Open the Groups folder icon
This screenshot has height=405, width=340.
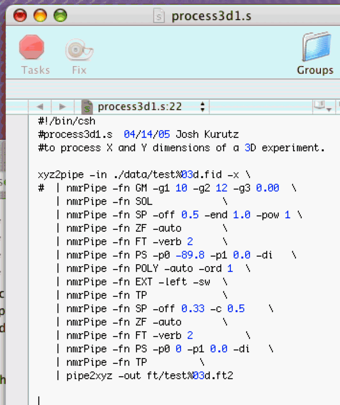[315, 47]
